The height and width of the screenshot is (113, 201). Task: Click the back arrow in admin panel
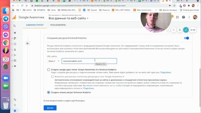(28, 43)
